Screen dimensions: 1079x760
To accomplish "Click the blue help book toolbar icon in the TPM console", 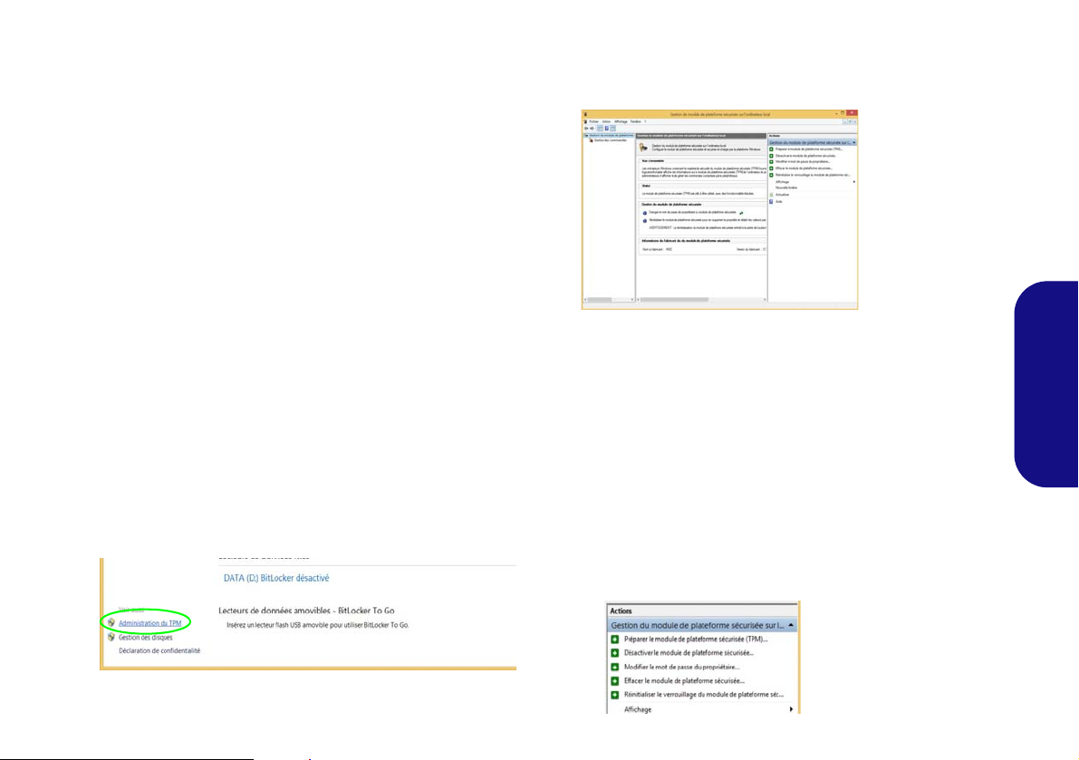I will (607, 128).
